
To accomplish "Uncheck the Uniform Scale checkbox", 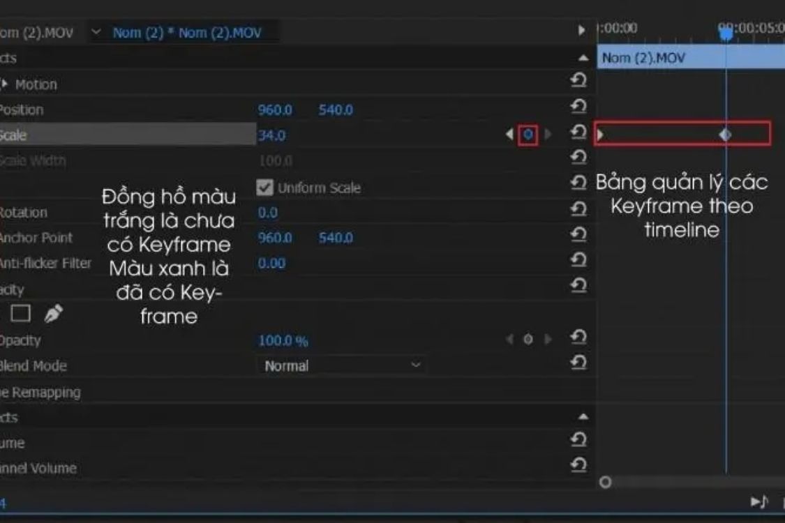I will (264, 188).
